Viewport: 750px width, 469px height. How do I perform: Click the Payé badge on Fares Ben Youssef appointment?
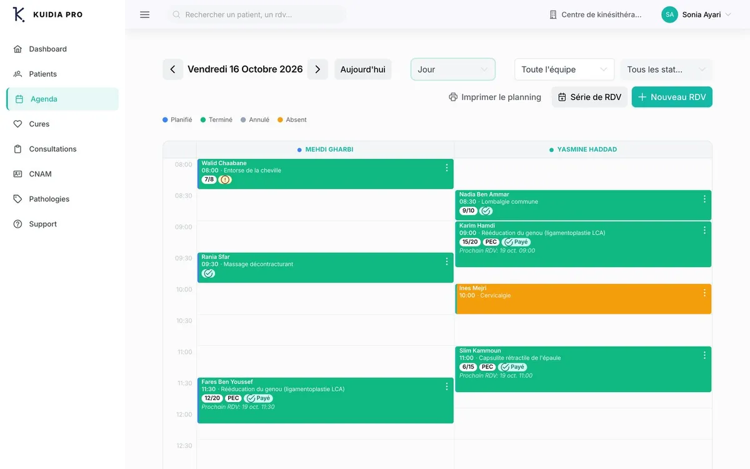point(259,398)
